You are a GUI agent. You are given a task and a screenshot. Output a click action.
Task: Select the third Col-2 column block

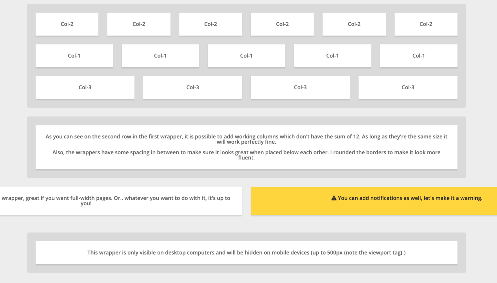click(210, 24)
